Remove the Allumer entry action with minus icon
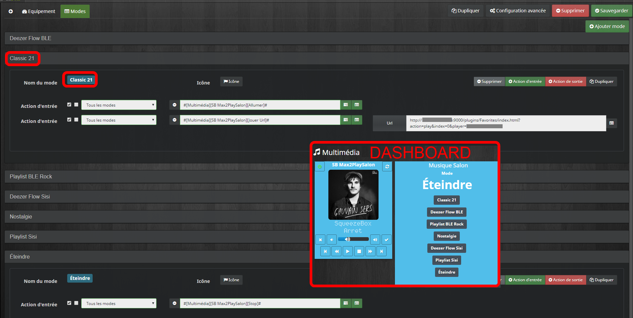Image resolution: width=633 pixels, height=318 pixels. coord(175,105)
